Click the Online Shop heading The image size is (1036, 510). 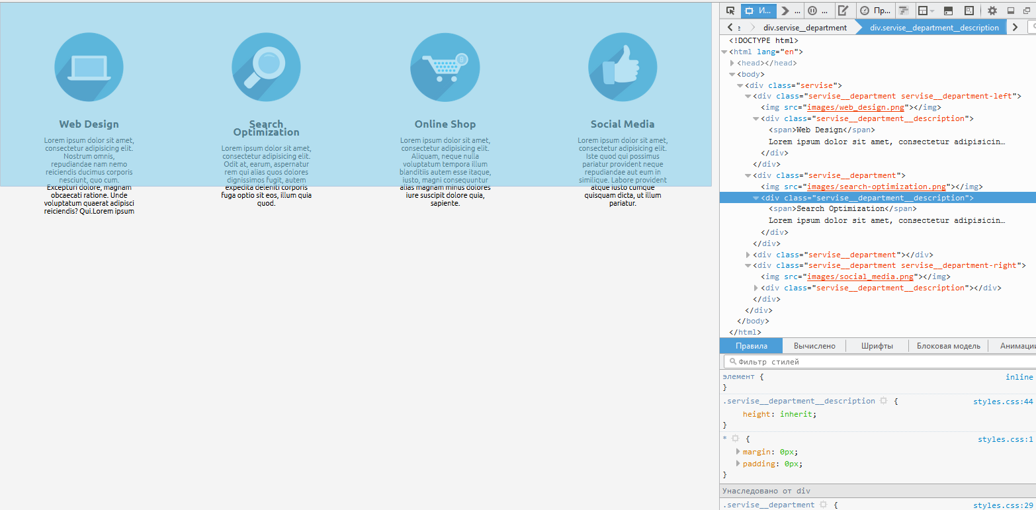click(x=445, y=124)
